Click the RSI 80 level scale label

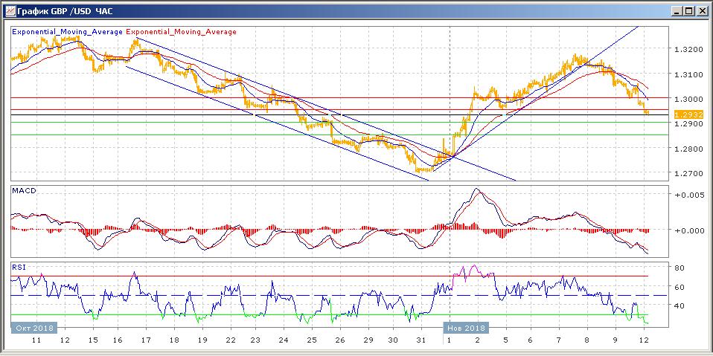click(680, 268)
